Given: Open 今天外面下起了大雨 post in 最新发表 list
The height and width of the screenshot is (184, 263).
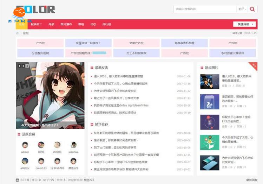Looking at the screenshot, I should [120, 83].
